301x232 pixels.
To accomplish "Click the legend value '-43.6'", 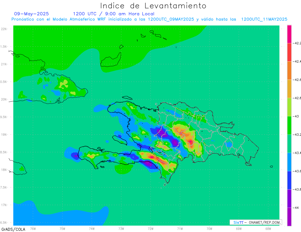I will tap(297, 171).
